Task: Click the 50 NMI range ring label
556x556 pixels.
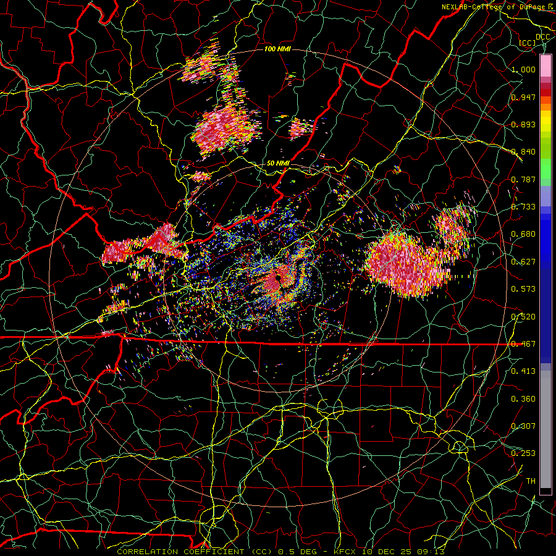Action: pos(277,163)
